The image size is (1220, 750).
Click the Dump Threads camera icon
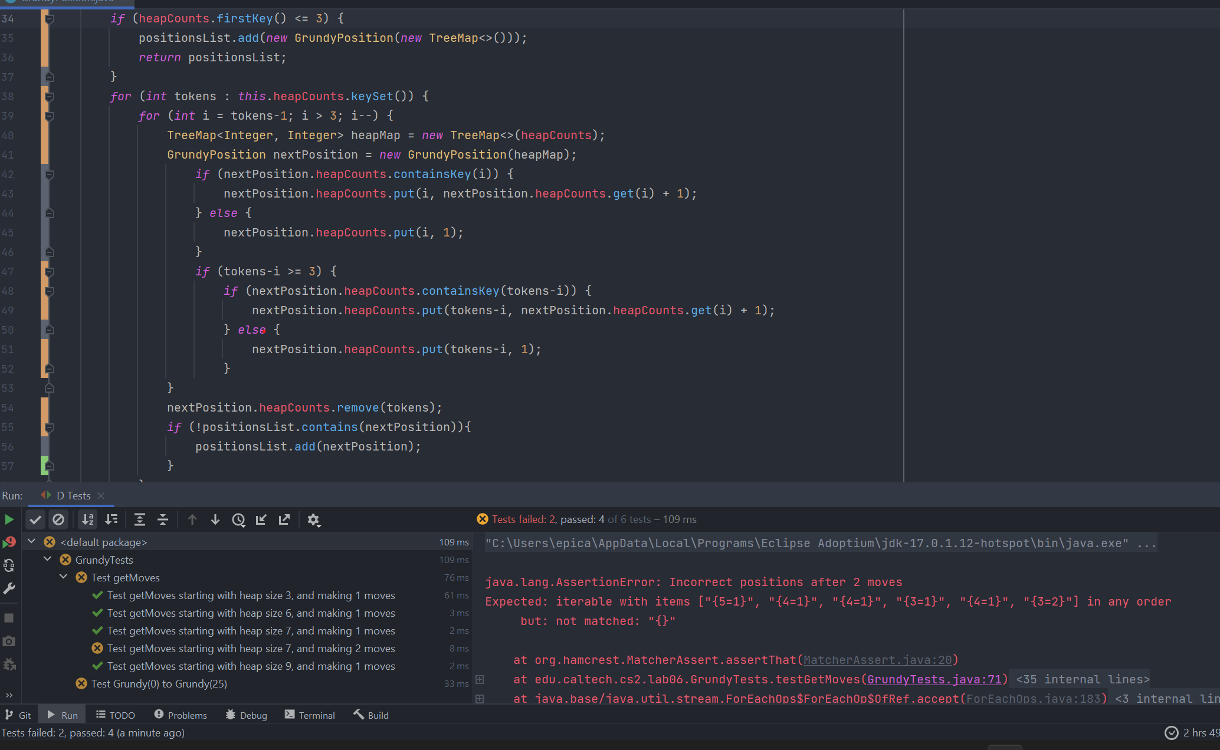[9, 641]
